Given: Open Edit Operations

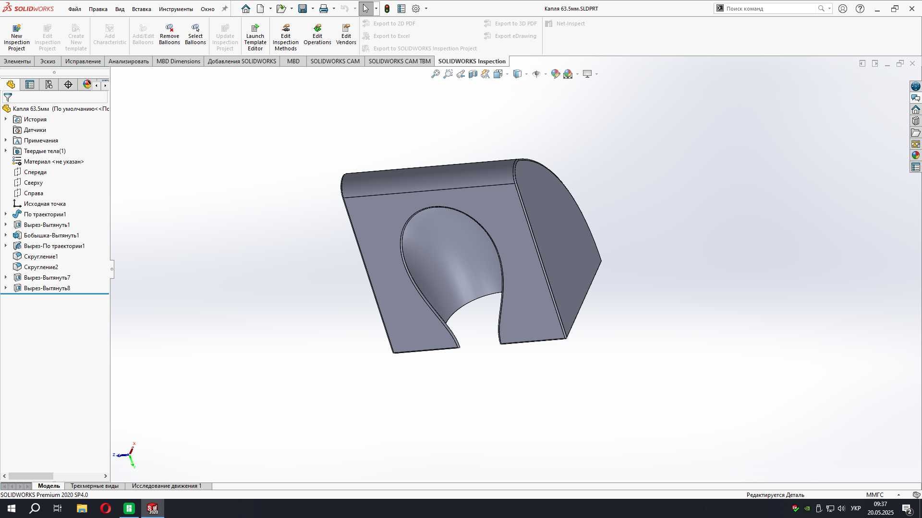Looking at the screenshot, I should pos(317,34).
